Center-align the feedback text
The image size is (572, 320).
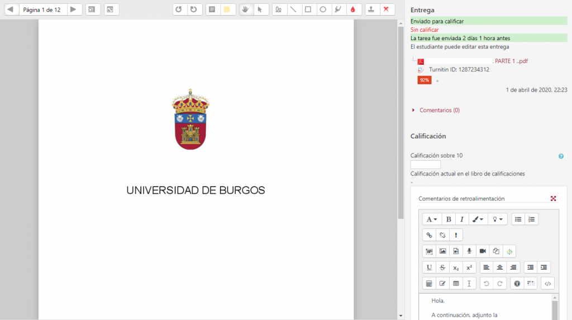500,268
